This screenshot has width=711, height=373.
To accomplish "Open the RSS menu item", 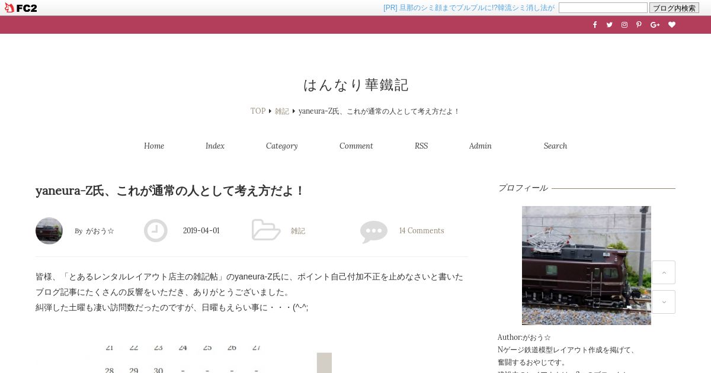I will coord(421,146).
